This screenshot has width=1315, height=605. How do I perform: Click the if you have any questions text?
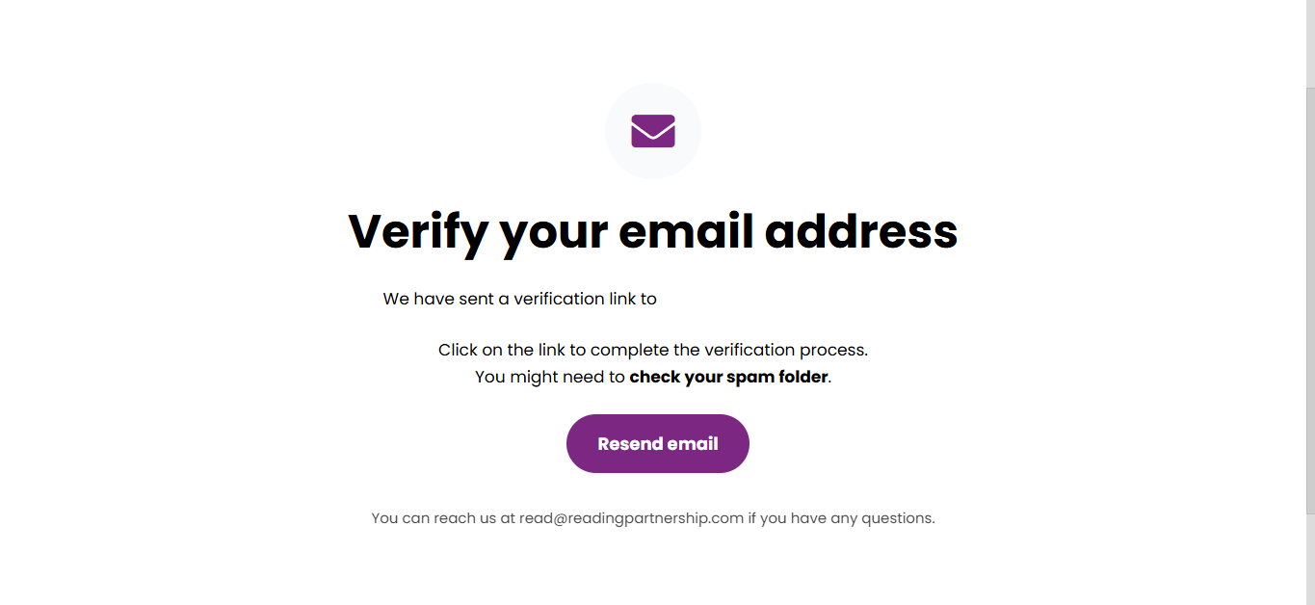click(841, 518)
